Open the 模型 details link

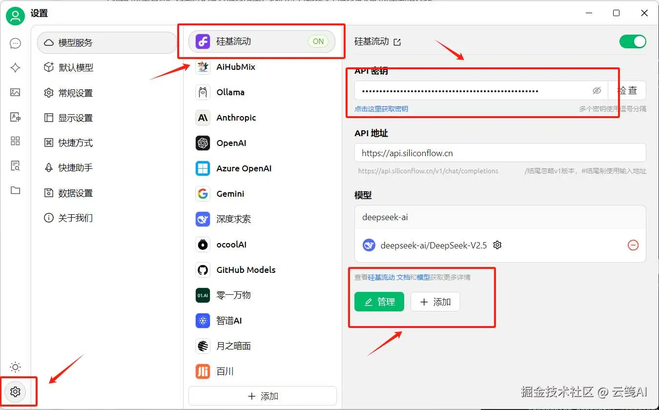[x=423, y=277]
